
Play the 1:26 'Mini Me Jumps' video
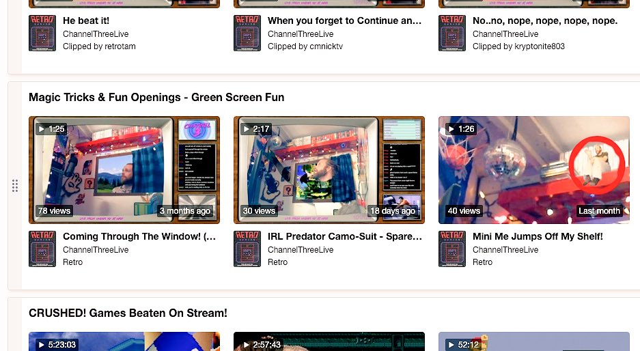click(x=534, y=170)
